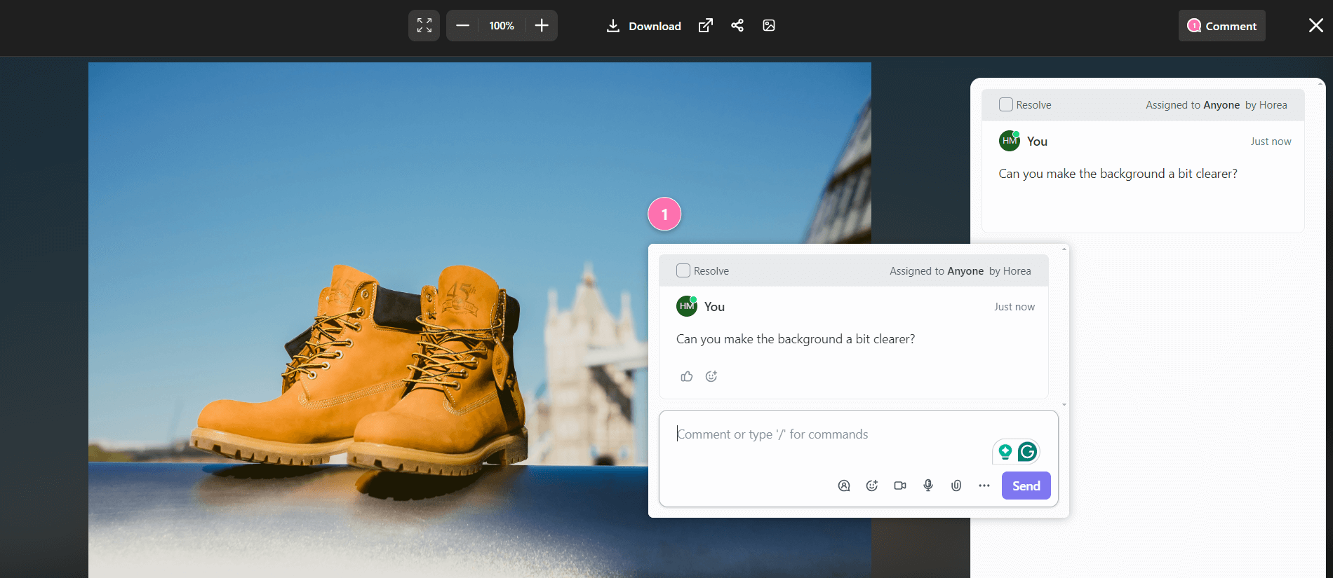Click HM avatar in sidebar comment

(x=1010, y=141)
